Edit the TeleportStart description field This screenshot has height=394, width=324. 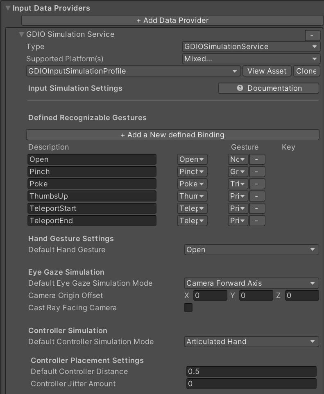click(92, 208)
